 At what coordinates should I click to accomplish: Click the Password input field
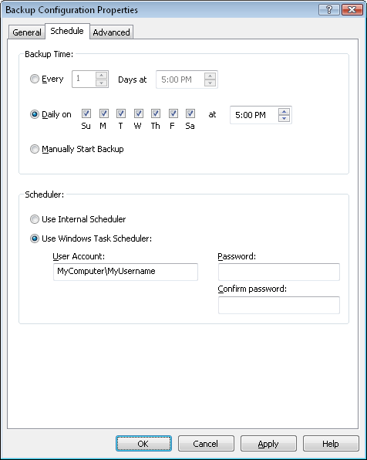(x=279, y=272)
